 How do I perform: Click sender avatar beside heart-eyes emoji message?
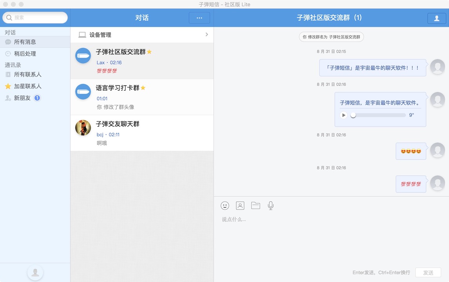438,150
